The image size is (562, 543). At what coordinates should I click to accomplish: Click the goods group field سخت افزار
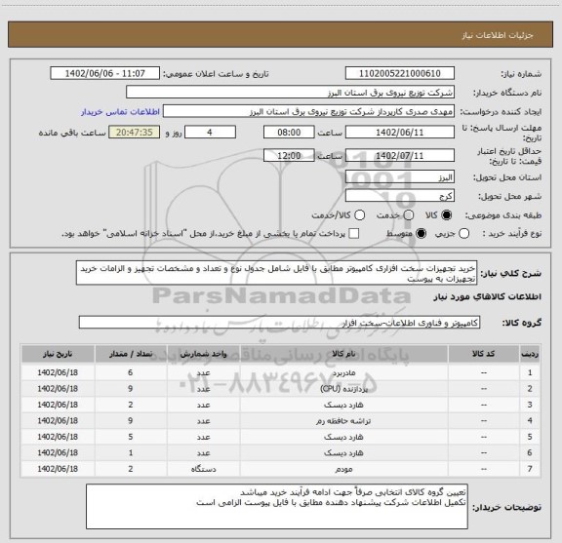click(x=279, y=323)
